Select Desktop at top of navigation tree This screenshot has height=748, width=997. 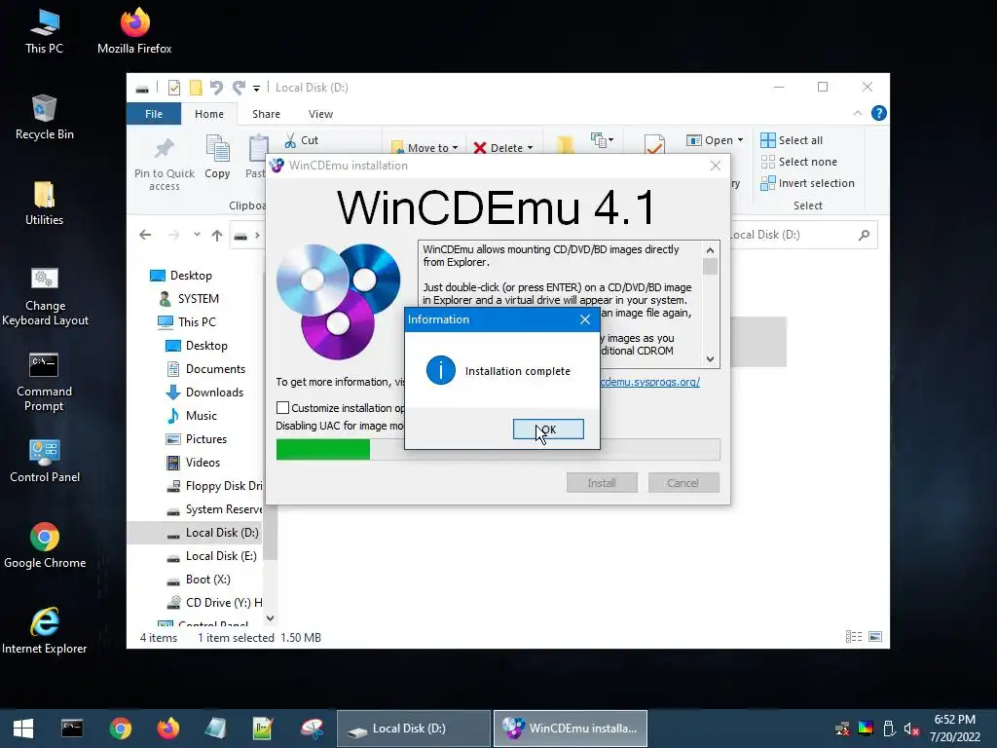tap(181, 276)
